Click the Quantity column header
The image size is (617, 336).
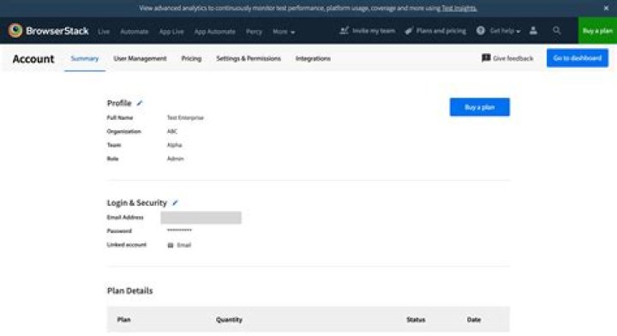coord(229,320)
